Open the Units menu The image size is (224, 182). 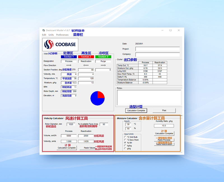(x=51, y=35)
